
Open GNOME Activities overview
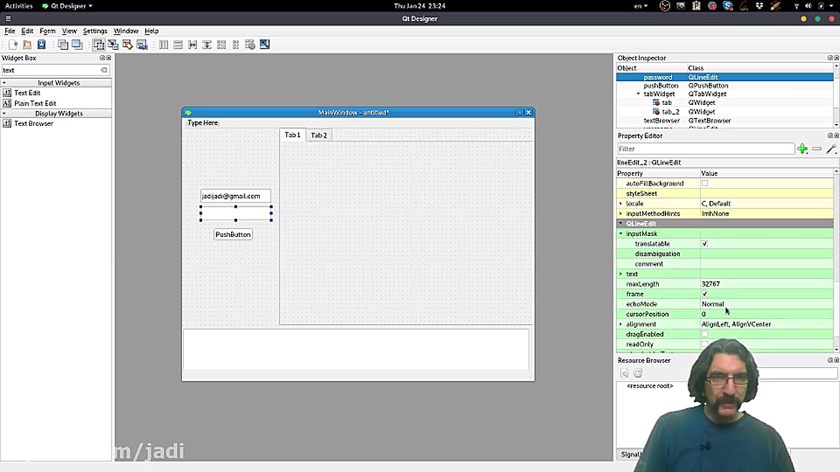(x=19, y=6)
